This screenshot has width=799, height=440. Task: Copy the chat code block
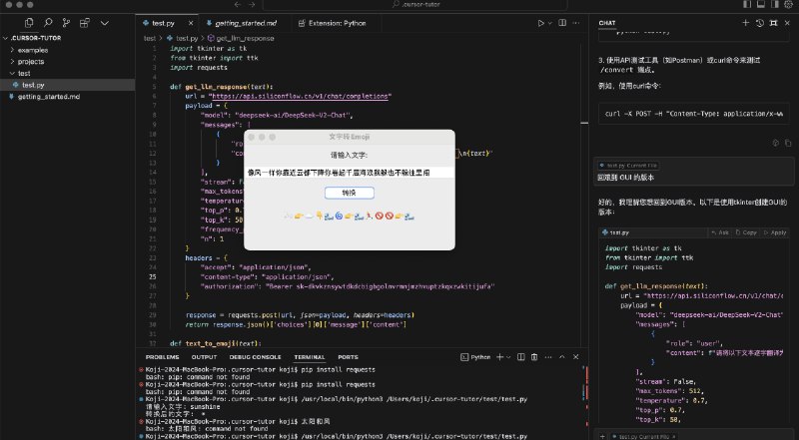(x=746, y=232)
